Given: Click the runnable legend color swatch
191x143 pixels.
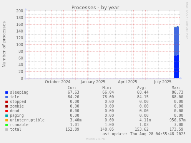Looking at the screenshot, I should coord(7,125).
